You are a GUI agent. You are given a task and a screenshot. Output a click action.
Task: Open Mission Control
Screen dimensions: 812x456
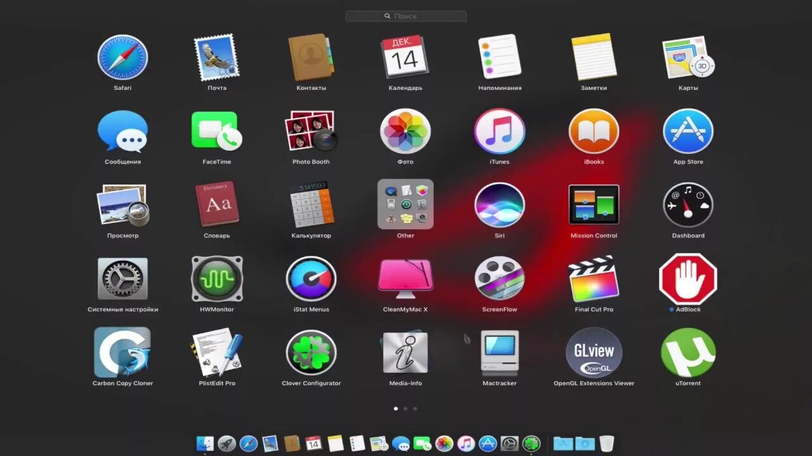594,205
